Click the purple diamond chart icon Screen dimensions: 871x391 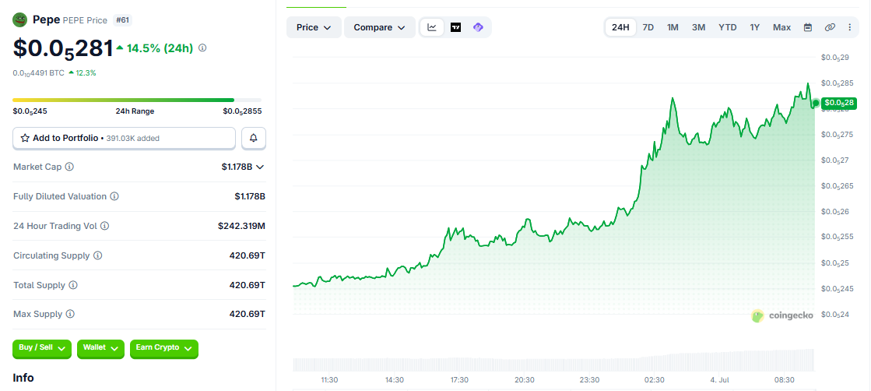pos(478,27)
